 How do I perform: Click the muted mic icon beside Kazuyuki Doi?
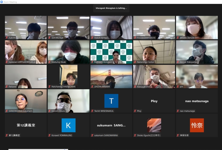(135, 87)
